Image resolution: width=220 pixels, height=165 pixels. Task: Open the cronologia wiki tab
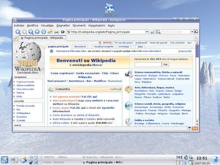point(124,47)
